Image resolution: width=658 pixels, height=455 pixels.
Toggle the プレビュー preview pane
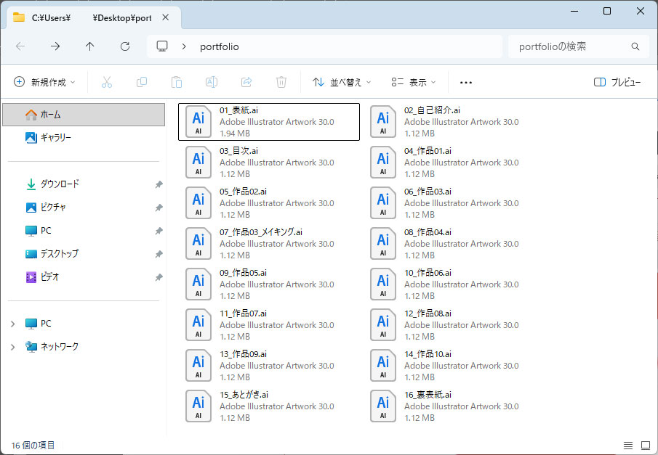(x=617, y=83)
